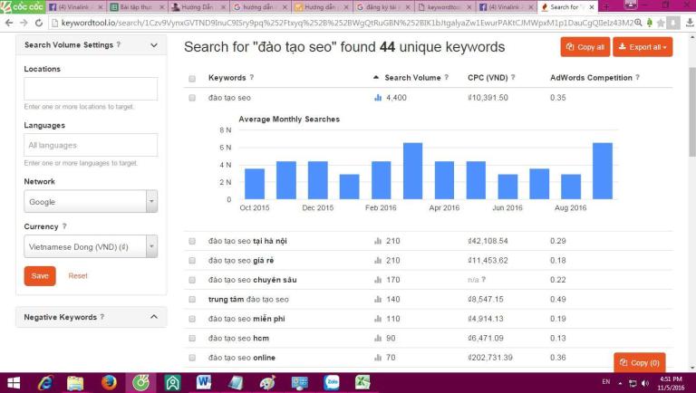Tick the select-all Keywords checkbox

coord(192,79)
